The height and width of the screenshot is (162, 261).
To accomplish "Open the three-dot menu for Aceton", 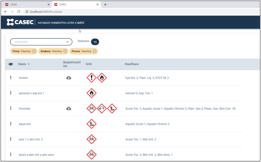I will point(11,78).
